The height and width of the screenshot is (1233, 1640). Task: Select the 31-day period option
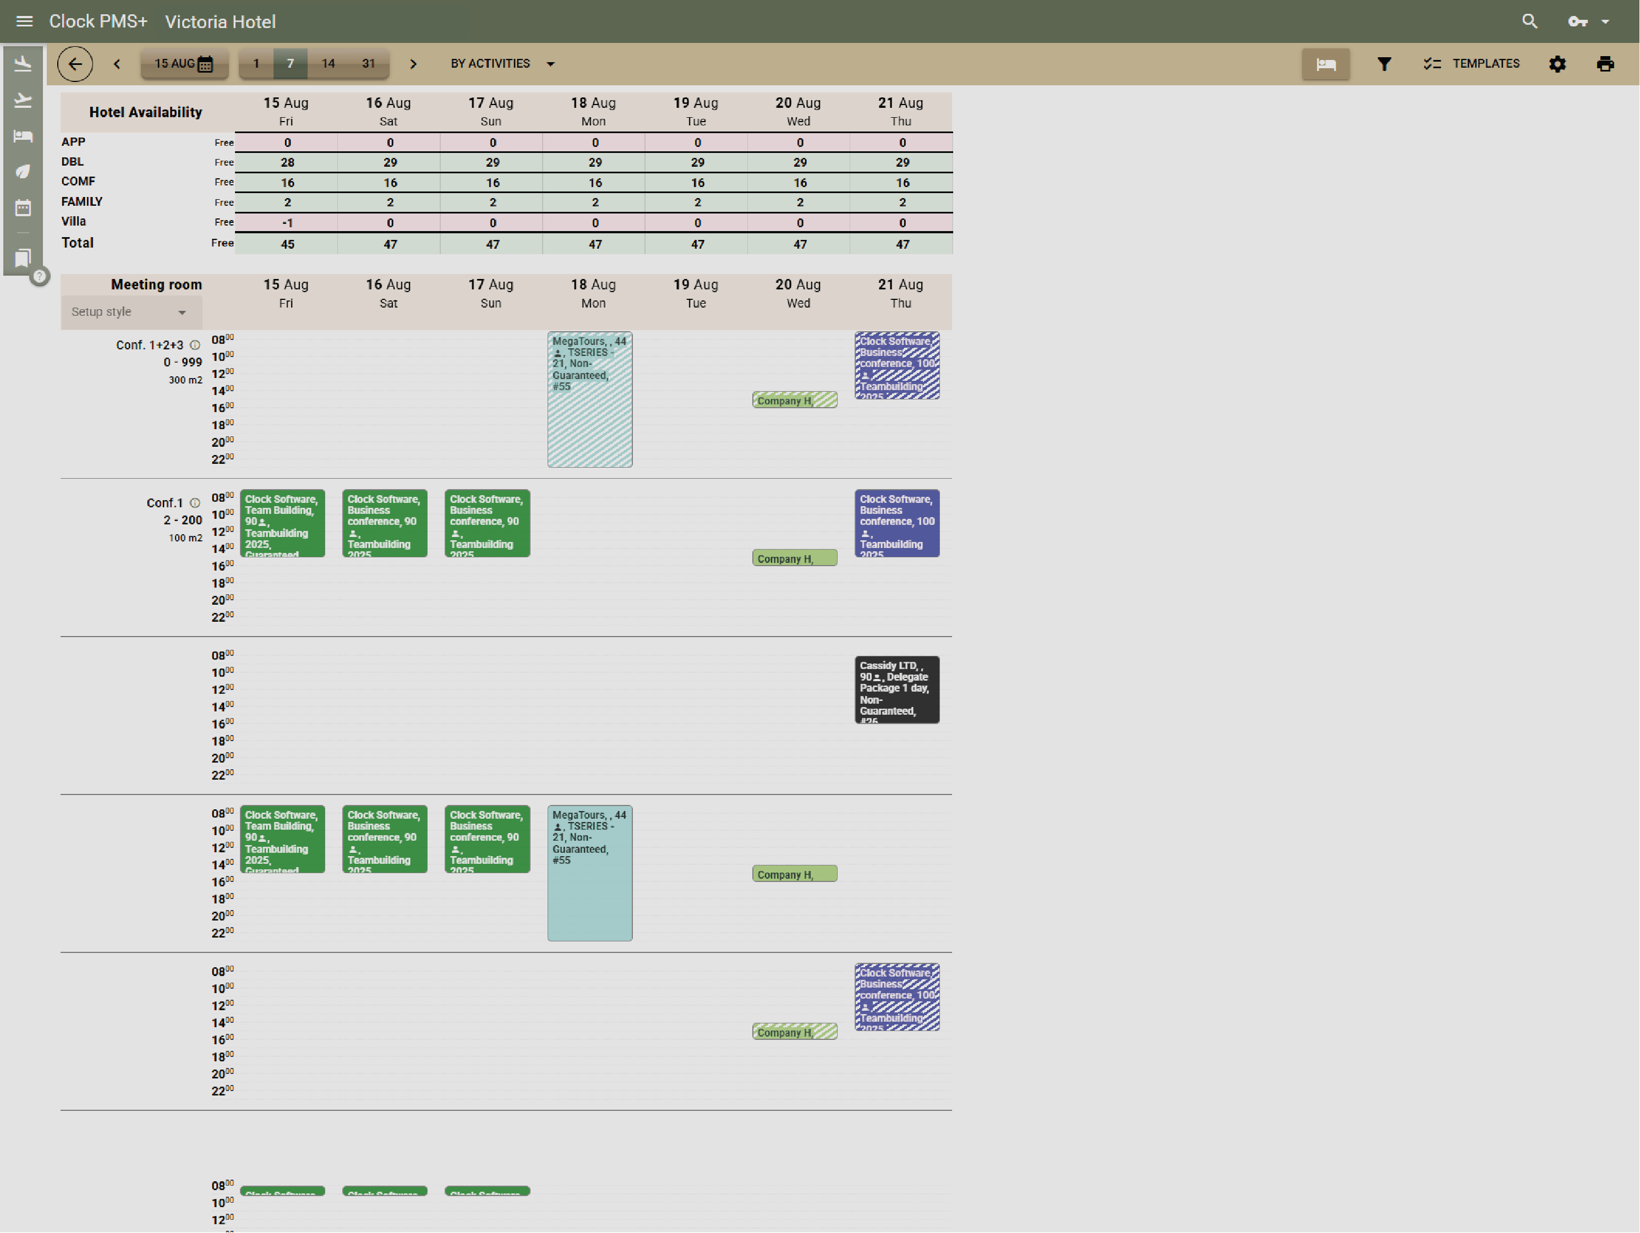click(369, 64)
